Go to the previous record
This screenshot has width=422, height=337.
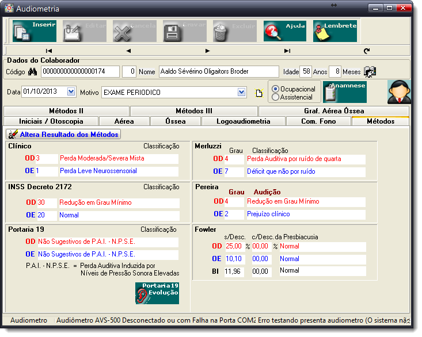point(128,51)
